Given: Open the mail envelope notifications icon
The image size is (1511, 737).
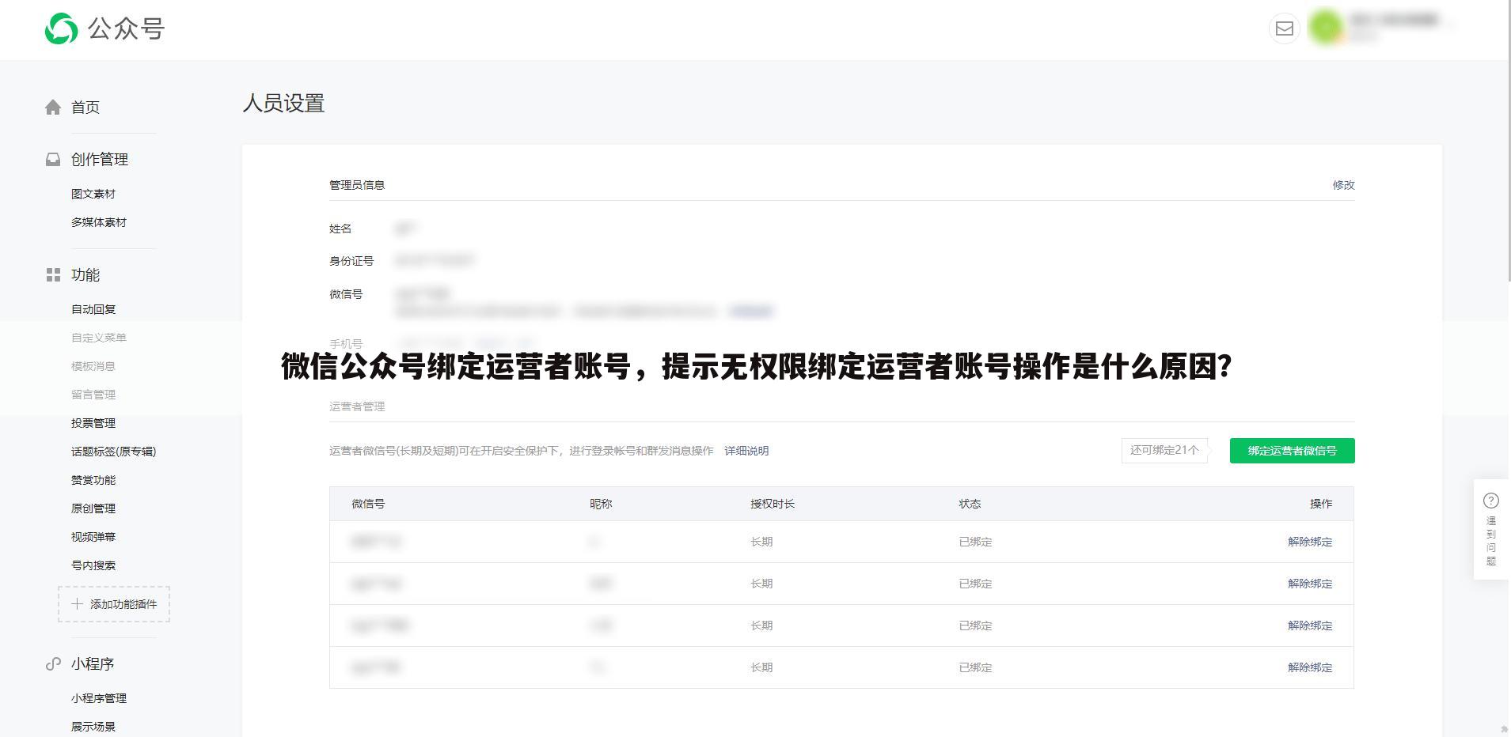Looking at the screenshot, I should pos(1284,29).
